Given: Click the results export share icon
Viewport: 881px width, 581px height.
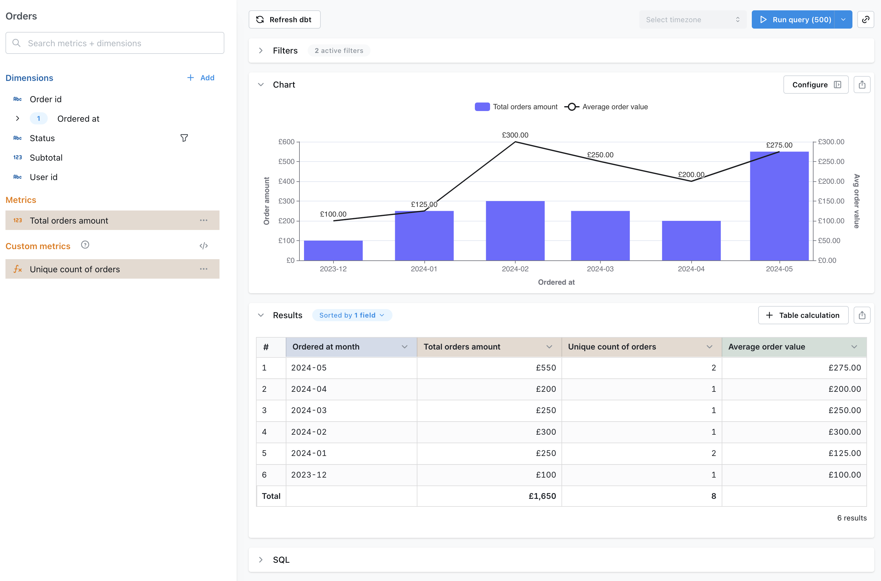Looking at the screenshot, I should tap(862, 315).
